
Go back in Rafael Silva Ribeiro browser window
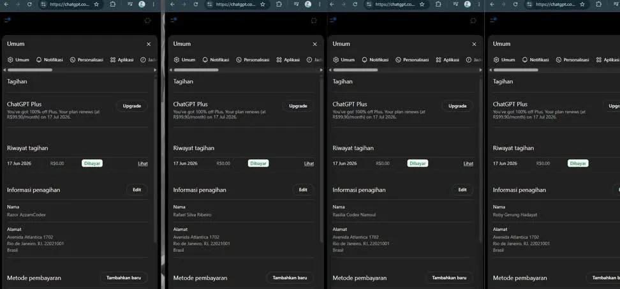coord(172,4)
